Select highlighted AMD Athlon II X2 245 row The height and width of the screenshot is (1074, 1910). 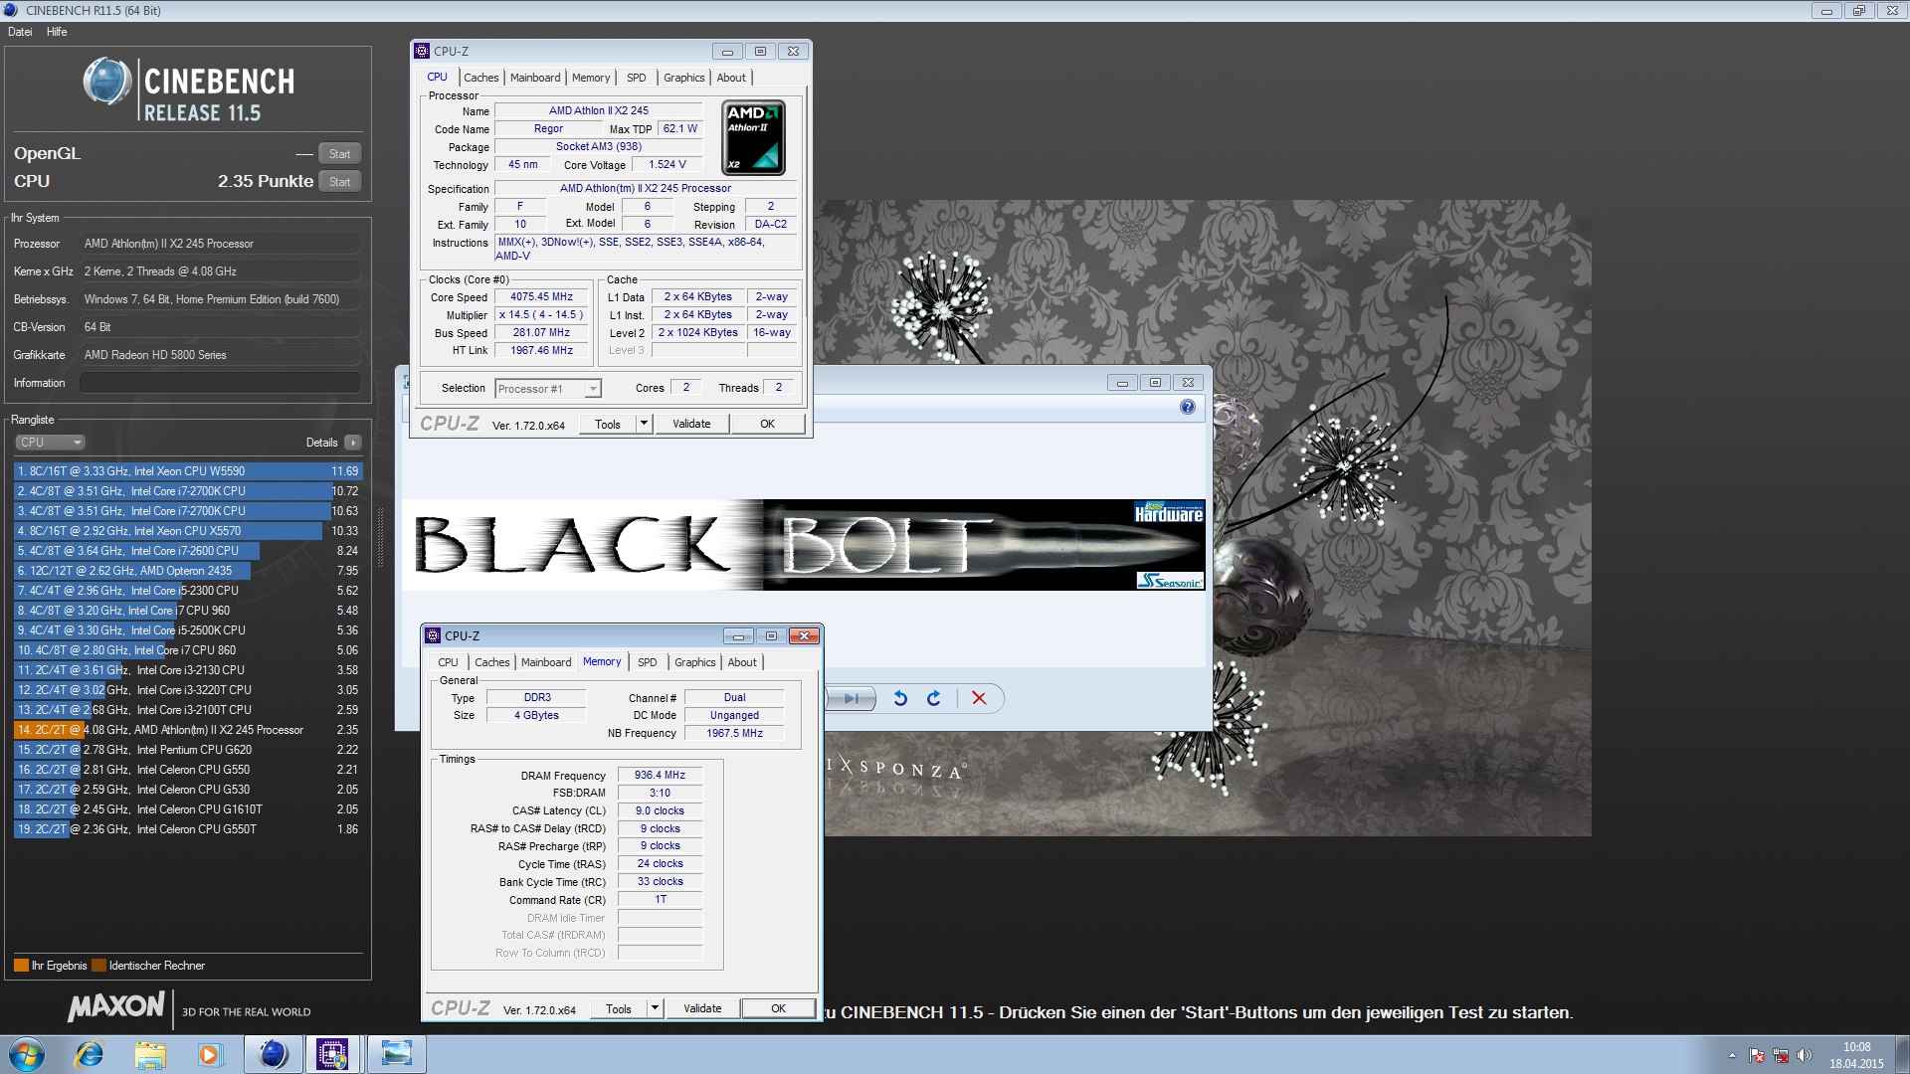pyautogui.click(x=188, y=730)
